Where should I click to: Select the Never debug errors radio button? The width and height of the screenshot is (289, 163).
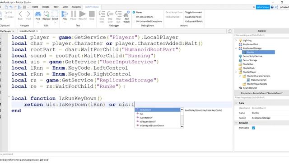134,12
